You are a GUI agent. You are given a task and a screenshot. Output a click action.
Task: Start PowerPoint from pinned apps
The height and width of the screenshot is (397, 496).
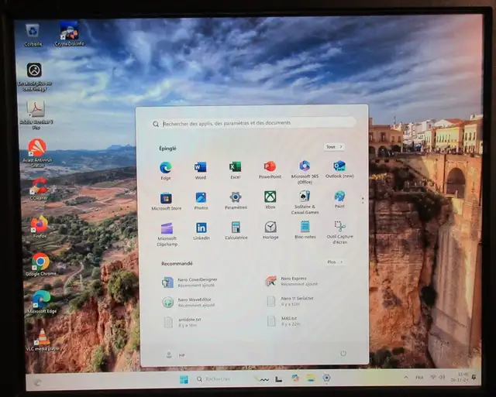tap(270, 170)
